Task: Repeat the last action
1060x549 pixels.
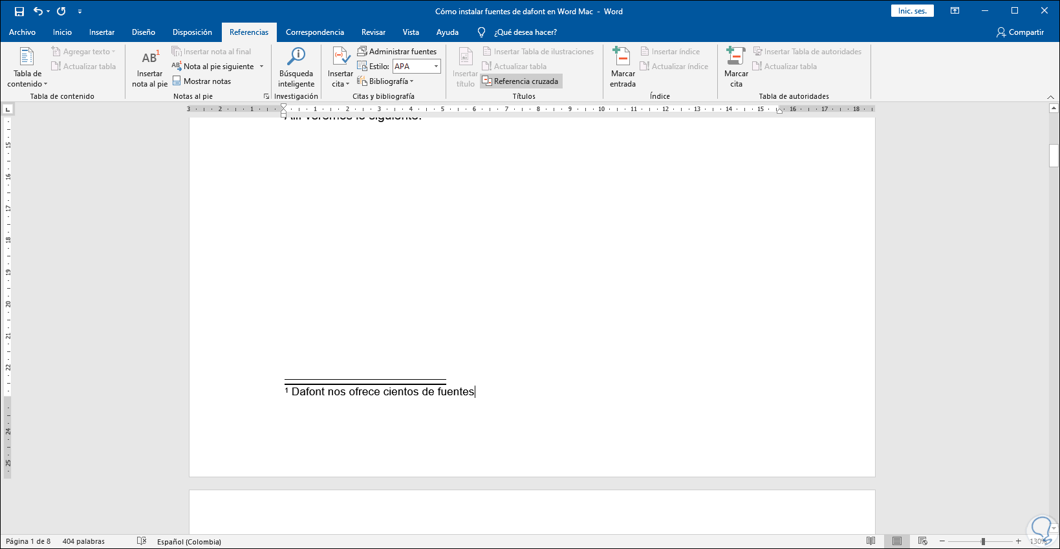Action: click(x=61, y=11)
